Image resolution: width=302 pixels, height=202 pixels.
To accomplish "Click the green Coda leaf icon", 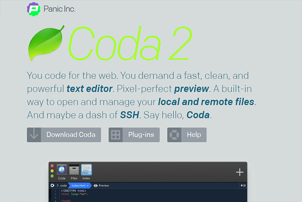I will [46, 43].
